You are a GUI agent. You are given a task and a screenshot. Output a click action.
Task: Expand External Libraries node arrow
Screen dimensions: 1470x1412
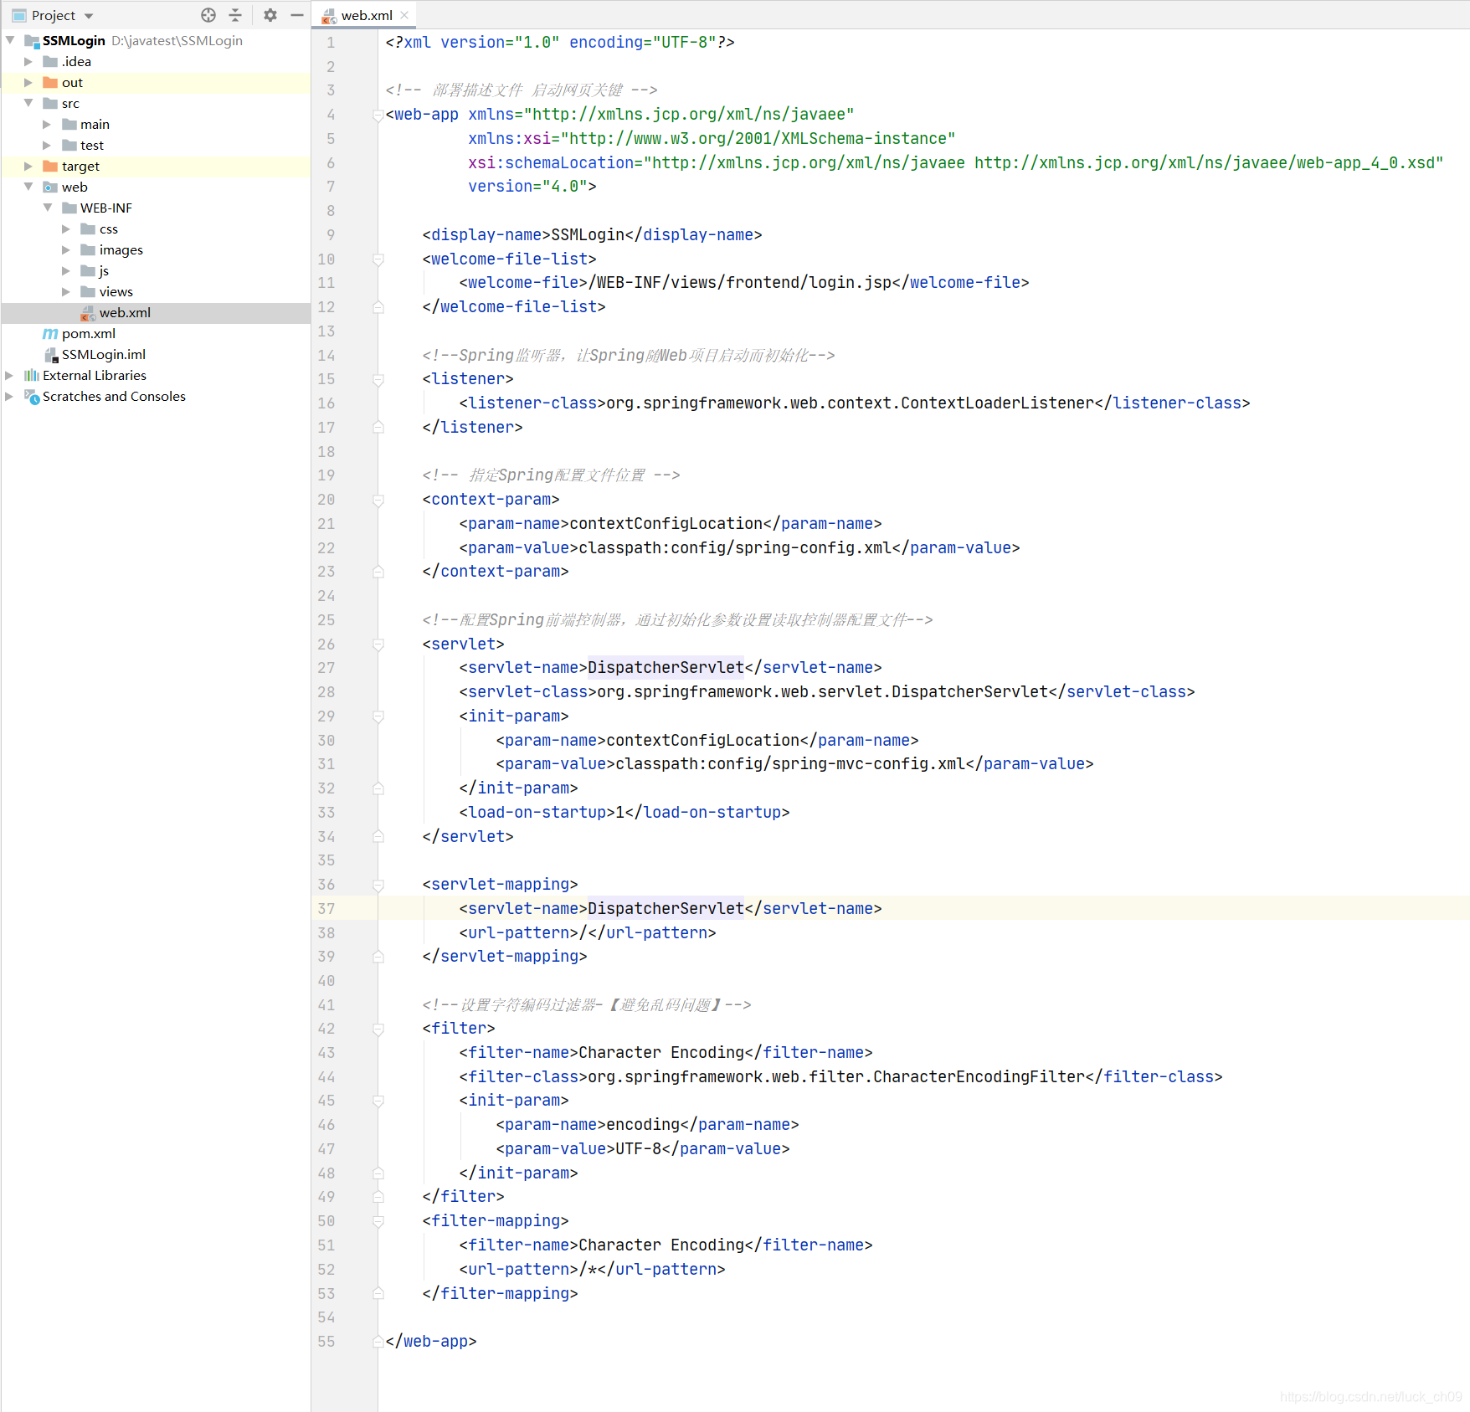point(10,375)
